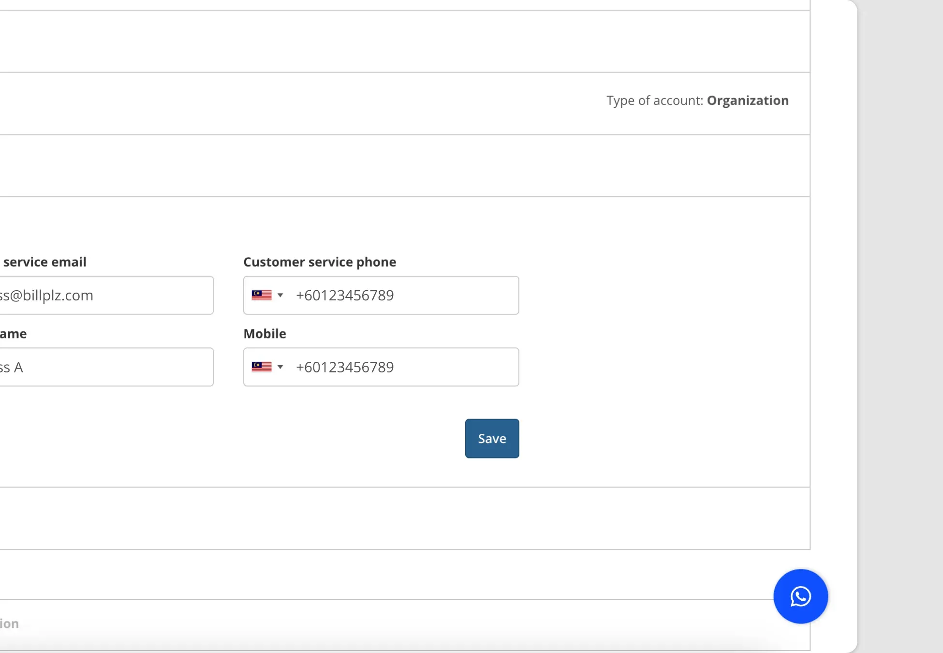The image size is (943, 653).
Task: Open country flag dropdown for Customer service phone
Action: tap(267, 295)
